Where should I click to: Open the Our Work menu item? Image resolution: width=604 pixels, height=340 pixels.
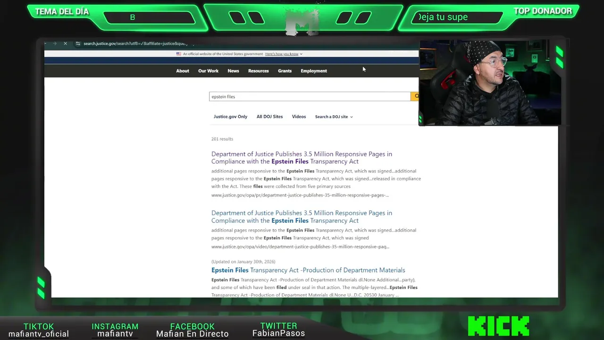pyautogui.click(x=208, y=71)
